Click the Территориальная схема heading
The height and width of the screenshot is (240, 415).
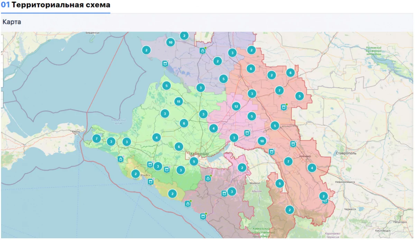click(x=61, y=5)
